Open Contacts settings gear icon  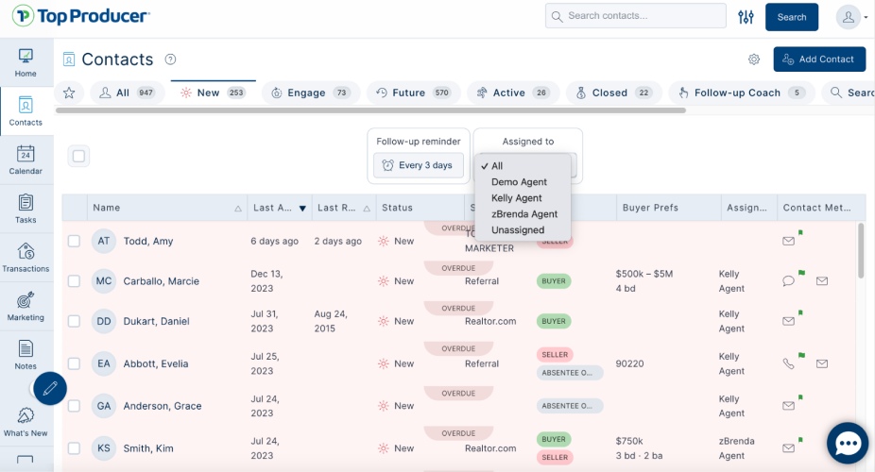pos(754,59)
